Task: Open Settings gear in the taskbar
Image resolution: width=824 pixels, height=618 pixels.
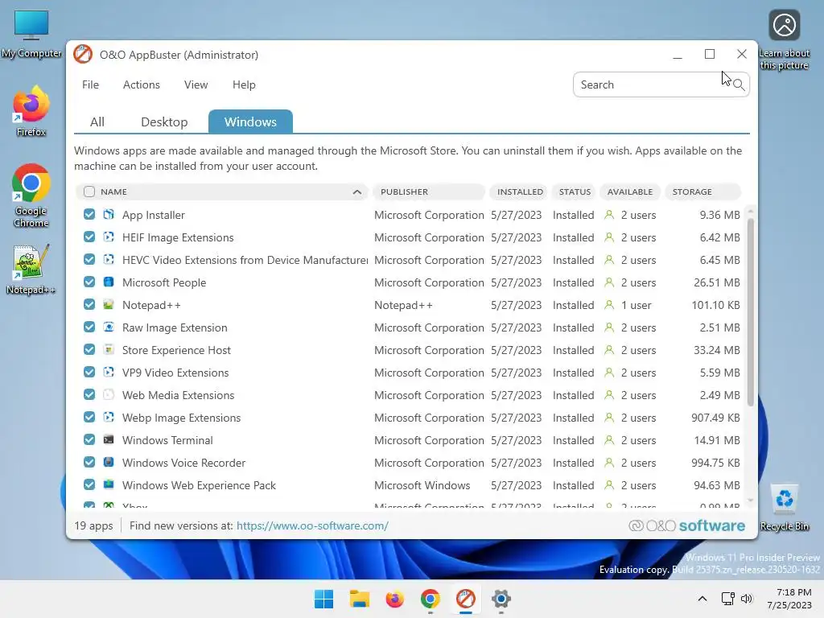Action: click(501, 599)
